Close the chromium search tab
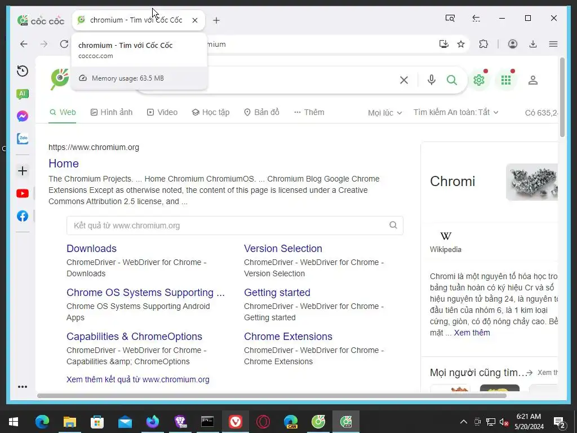The image size is (577, 433). tap(195, 20)
